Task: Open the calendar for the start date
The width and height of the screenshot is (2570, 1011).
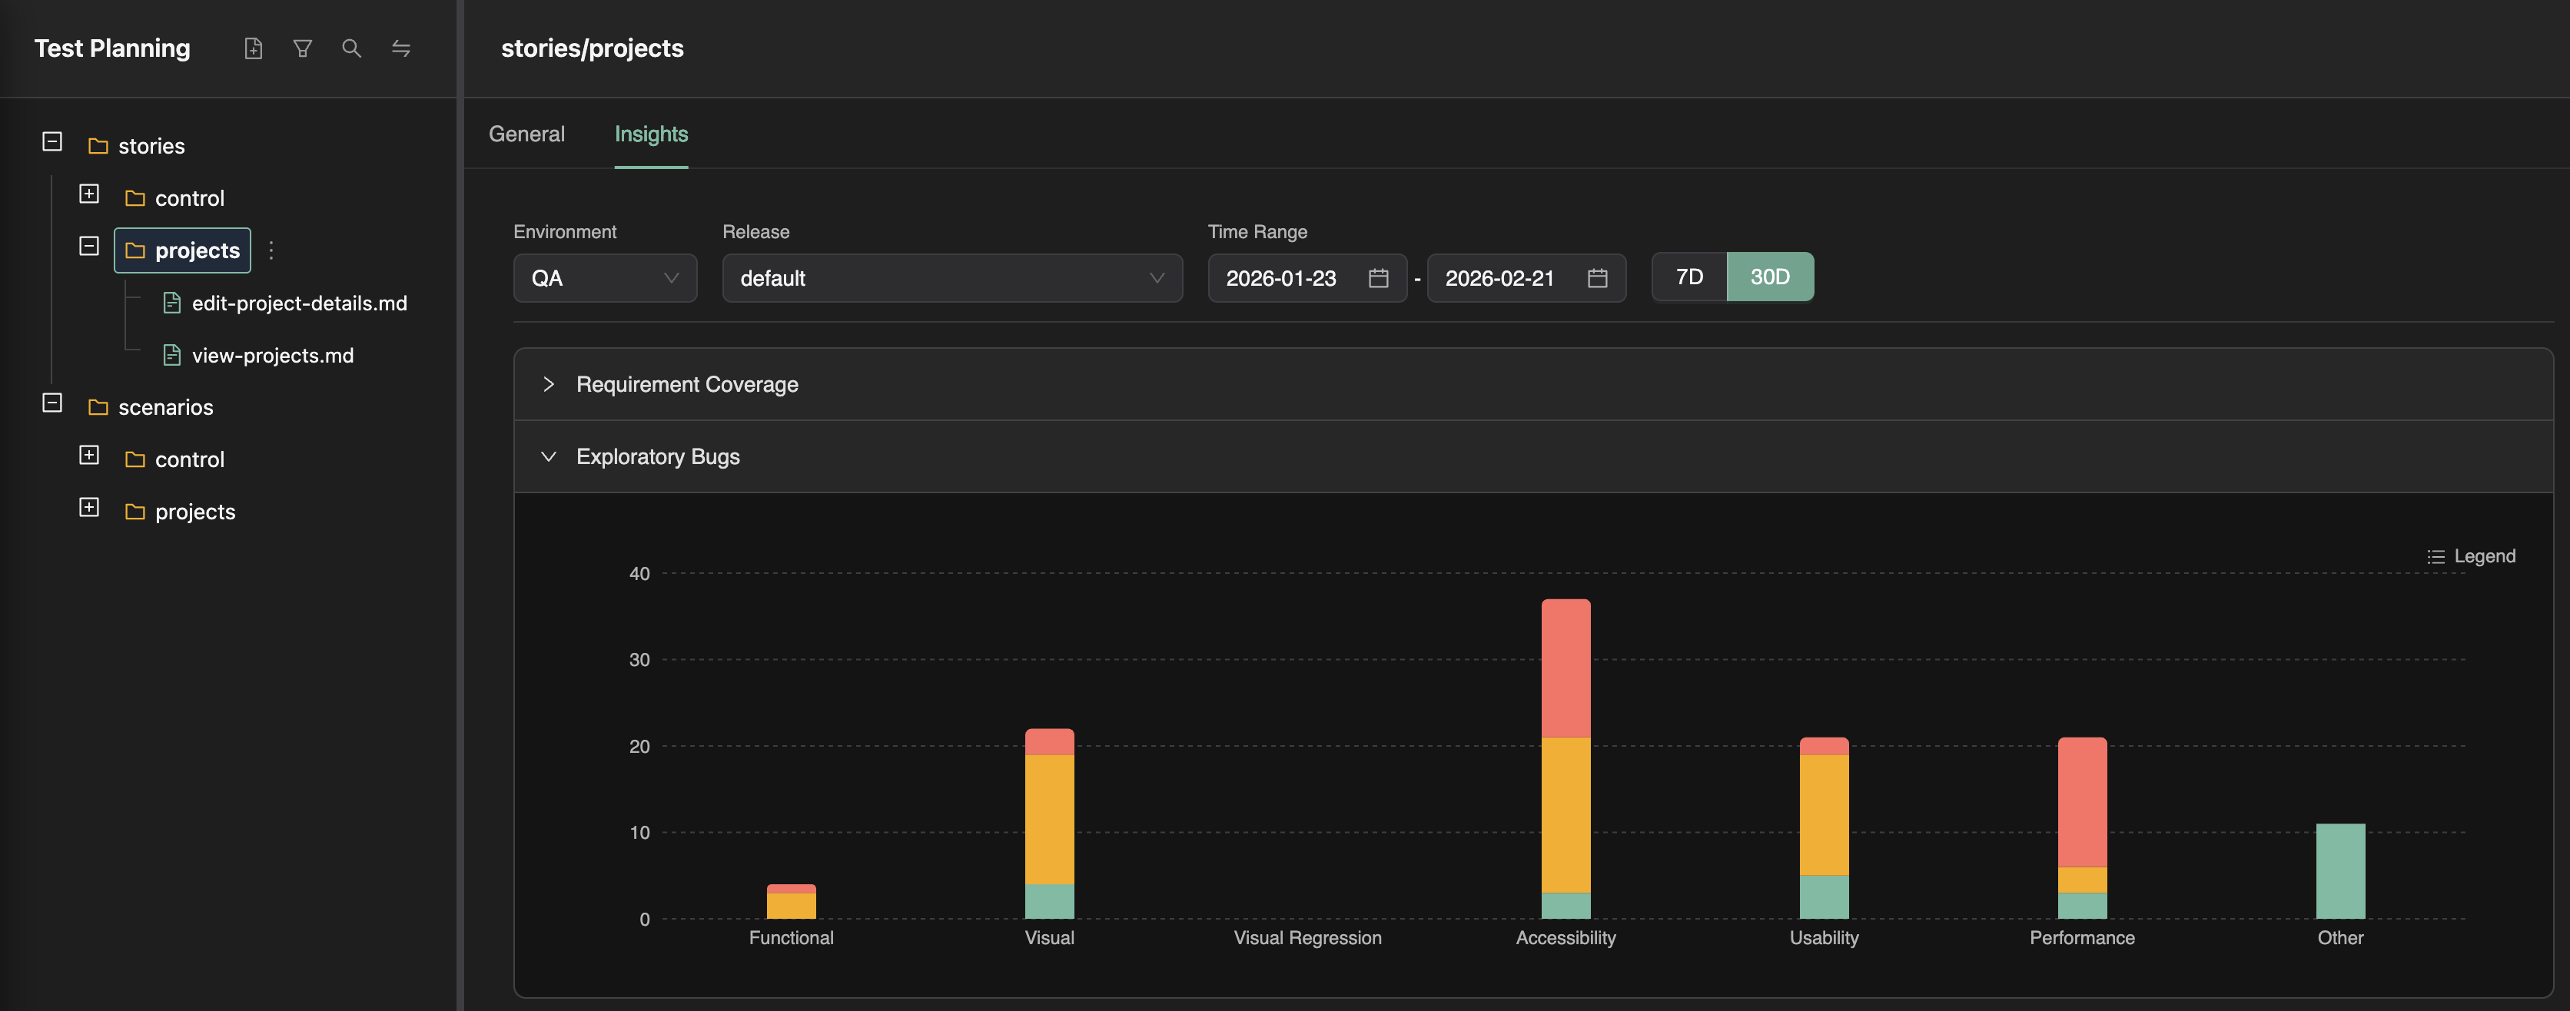Action: [1378, 278]
